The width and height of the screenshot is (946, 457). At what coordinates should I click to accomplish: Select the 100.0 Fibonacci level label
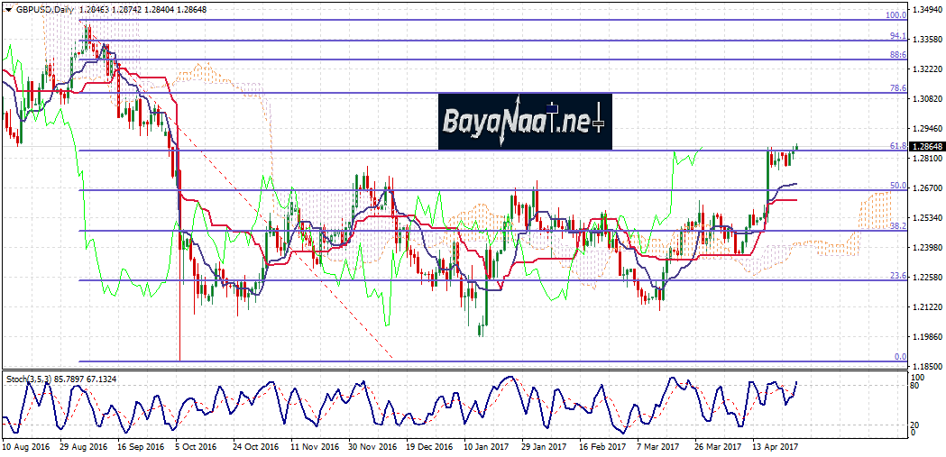[x=895, y=15]
